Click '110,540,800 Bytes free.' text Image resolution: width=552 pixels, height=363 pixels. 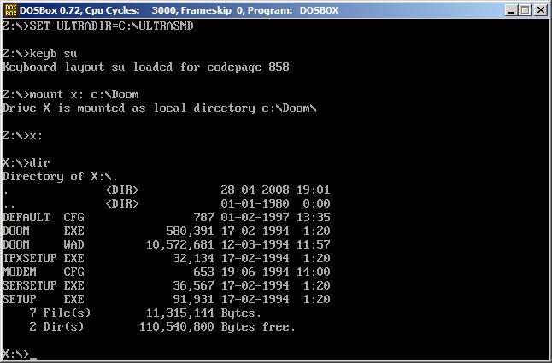pos(217,327)
